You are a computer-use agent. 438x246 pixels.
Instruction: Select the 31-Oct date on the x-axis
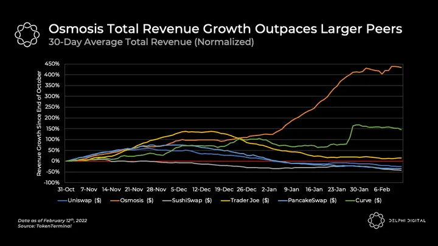point(66,189)
